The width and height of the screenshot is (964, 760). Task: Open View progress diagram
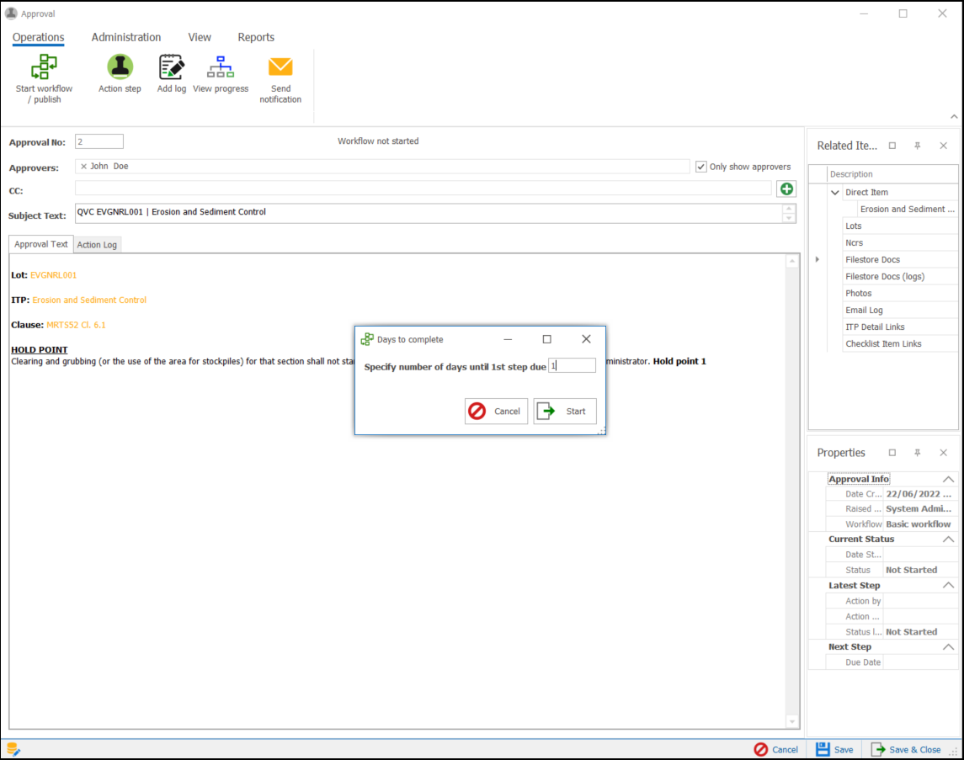click(x=221, y=67)
